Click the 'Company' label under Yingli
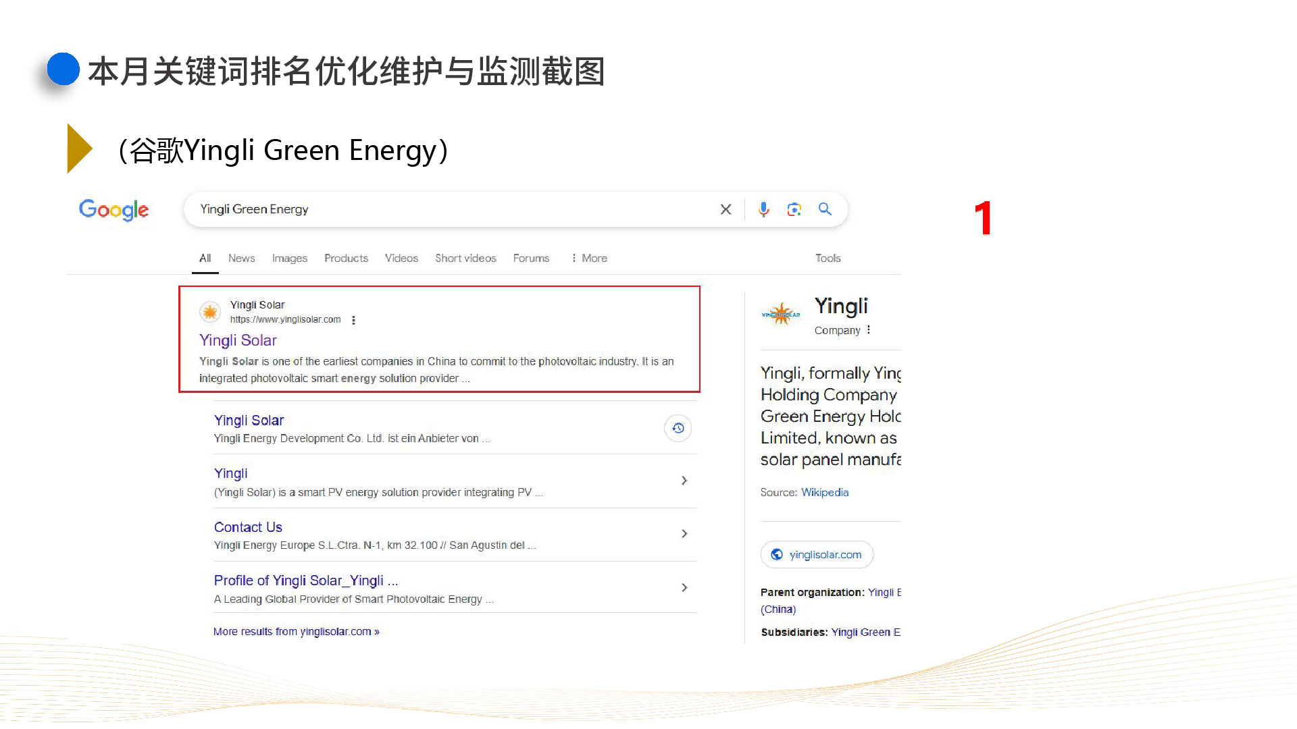 click(x=837, y=331)
